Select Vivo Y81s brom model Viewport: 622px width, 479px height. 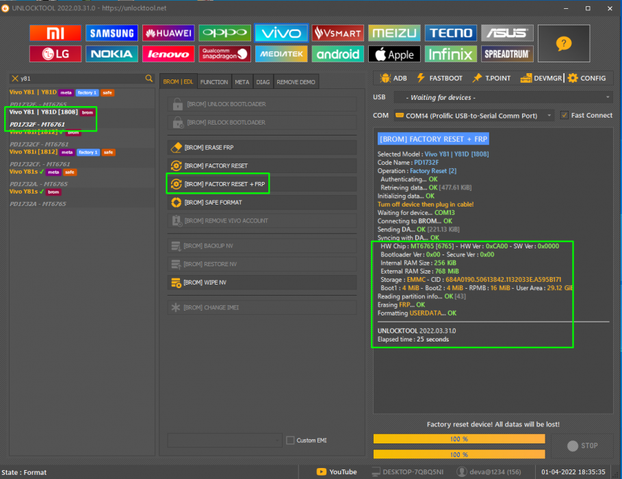click(81, 197)
